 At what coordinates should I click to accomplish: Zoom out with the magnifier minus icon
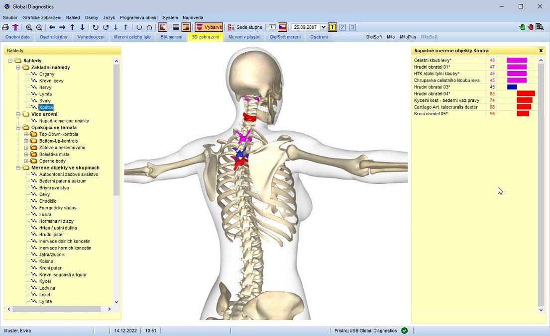39,27
